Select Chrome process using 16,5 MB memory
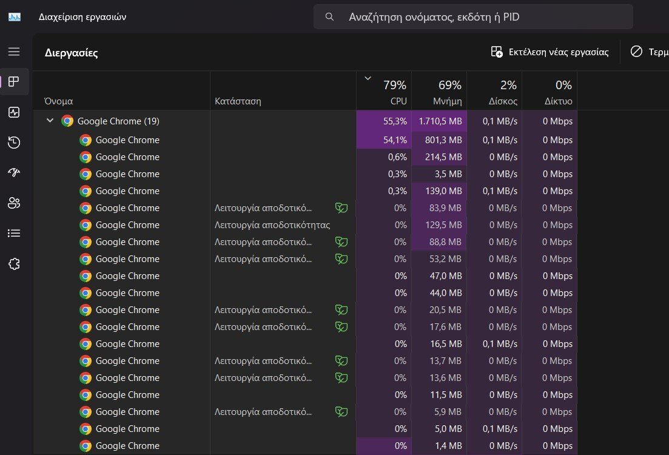 [305, 343]
